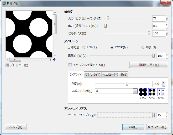This screenshot has width=173, height=135.
Task: Click the 入力 resolution slider handle
Action: pos(108,18)
